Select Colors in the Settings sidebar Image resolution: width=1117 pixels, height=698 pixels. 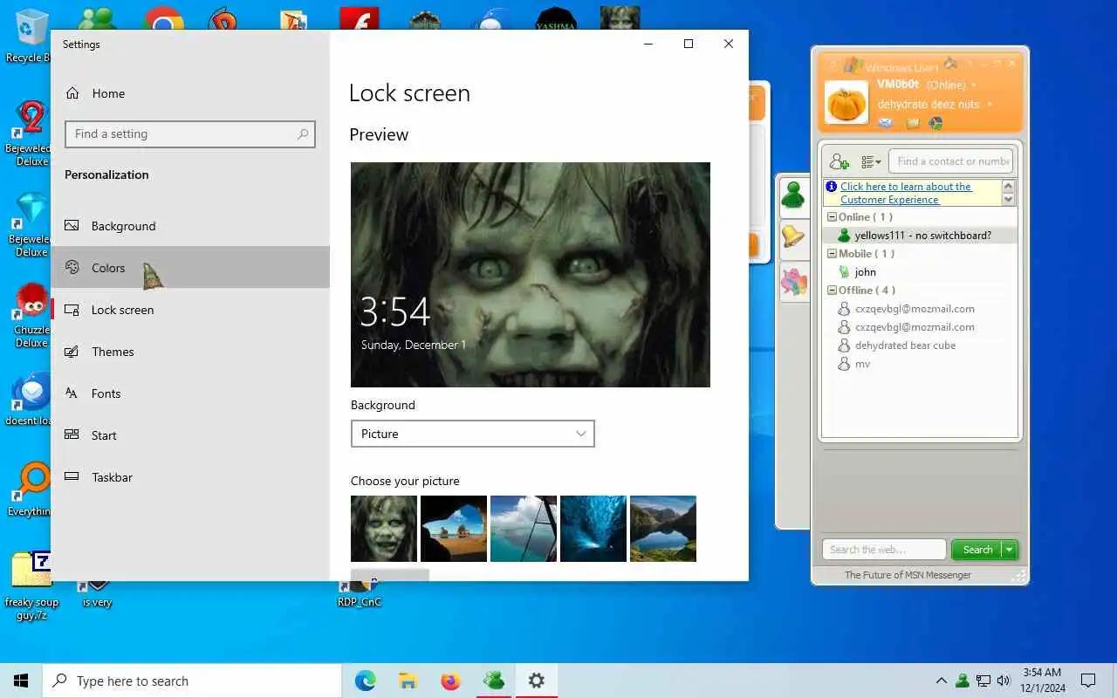point(190,268)
